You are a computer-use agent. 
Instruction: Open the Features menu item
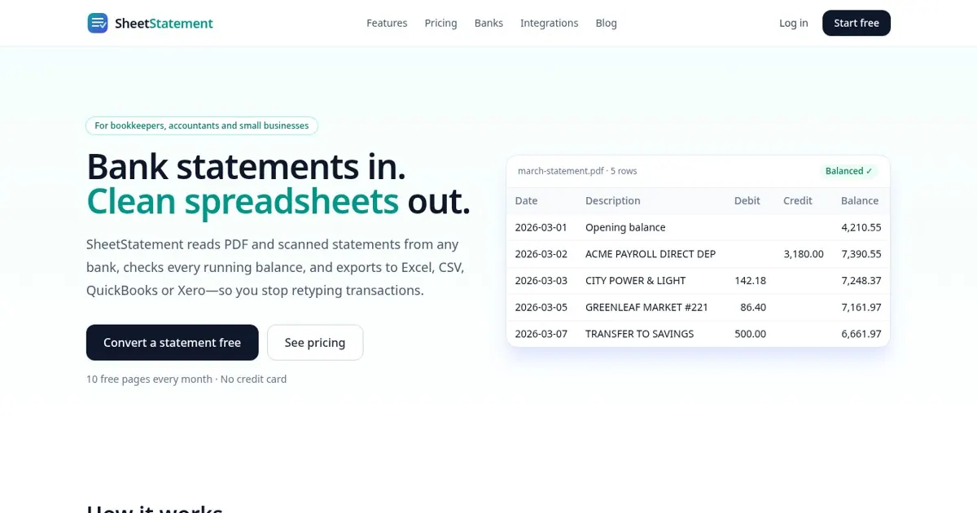(x=387, y=23)
